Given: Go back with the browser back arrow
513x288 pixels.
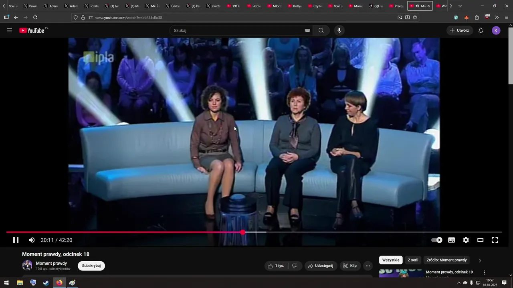Looking at the screenshot, I should [x=16, y=18].
